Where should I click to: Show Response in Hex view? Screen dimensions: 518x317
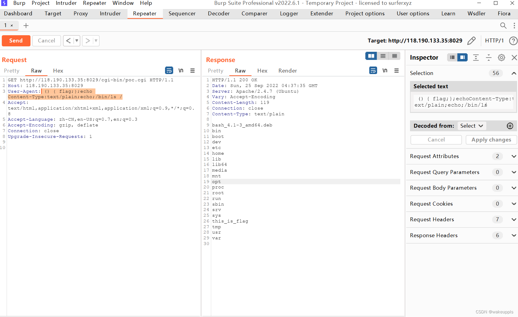262,71
